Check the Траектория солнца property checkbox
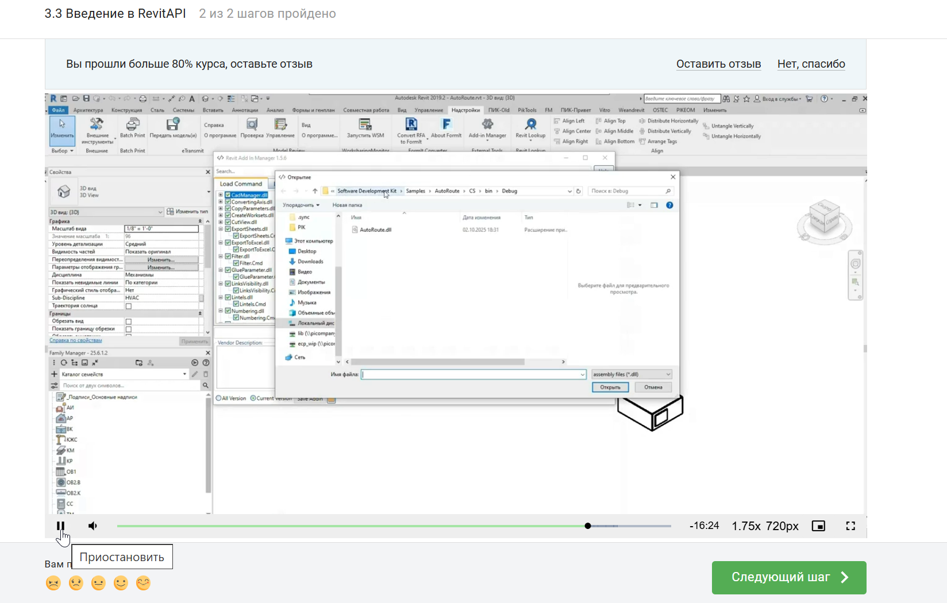 point(129,306)
